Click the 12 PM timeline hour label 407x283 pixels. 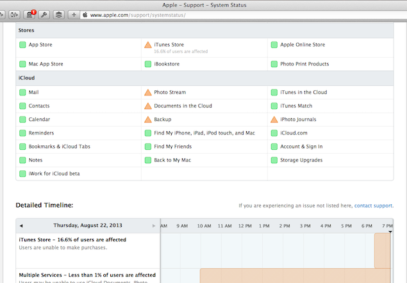(x=245, y=226)
